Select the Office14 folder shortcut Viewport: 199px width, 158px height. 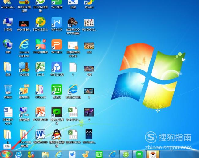tap(40, 91)
